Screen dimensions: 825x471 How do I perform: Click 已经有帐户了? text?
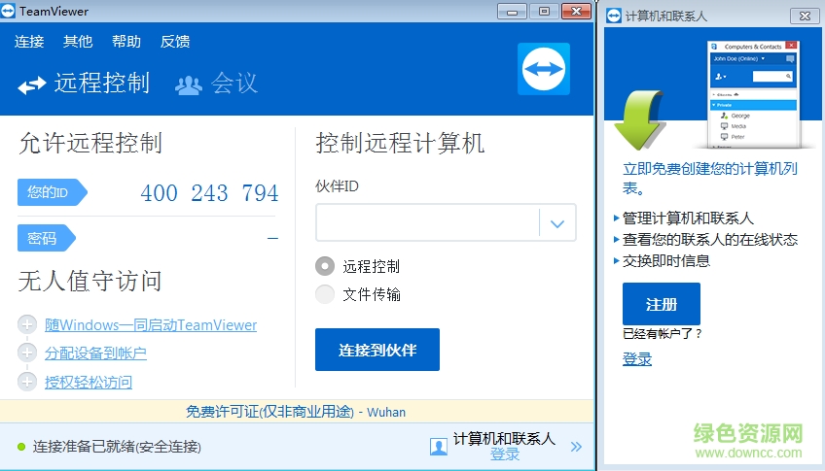pos(662,333)
